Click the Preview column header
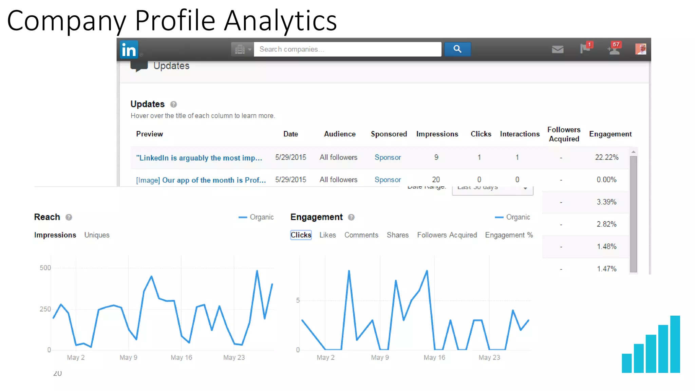Image resolution: width=695 pixels, height=391 pixels. (x=149, y=134)
